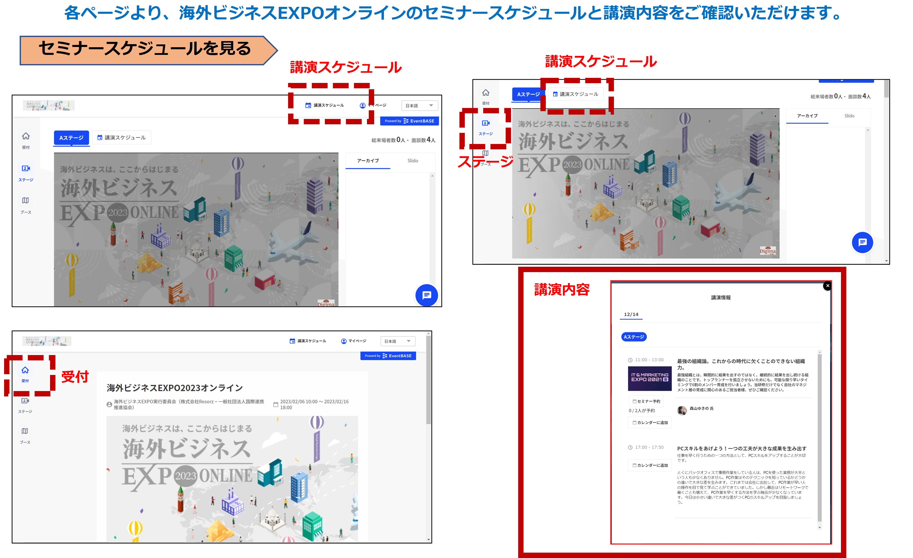
Task: Open 受付 home icon in upper-right stage screenshot
Action: coord(485,96)
